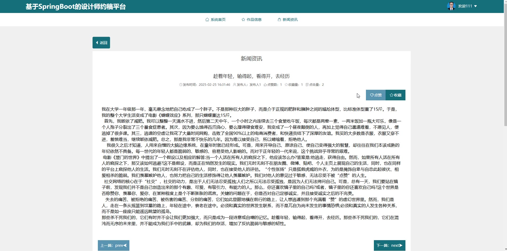Expand the 欢迎111 user dropdown arrow

click(x=475, y=6)
